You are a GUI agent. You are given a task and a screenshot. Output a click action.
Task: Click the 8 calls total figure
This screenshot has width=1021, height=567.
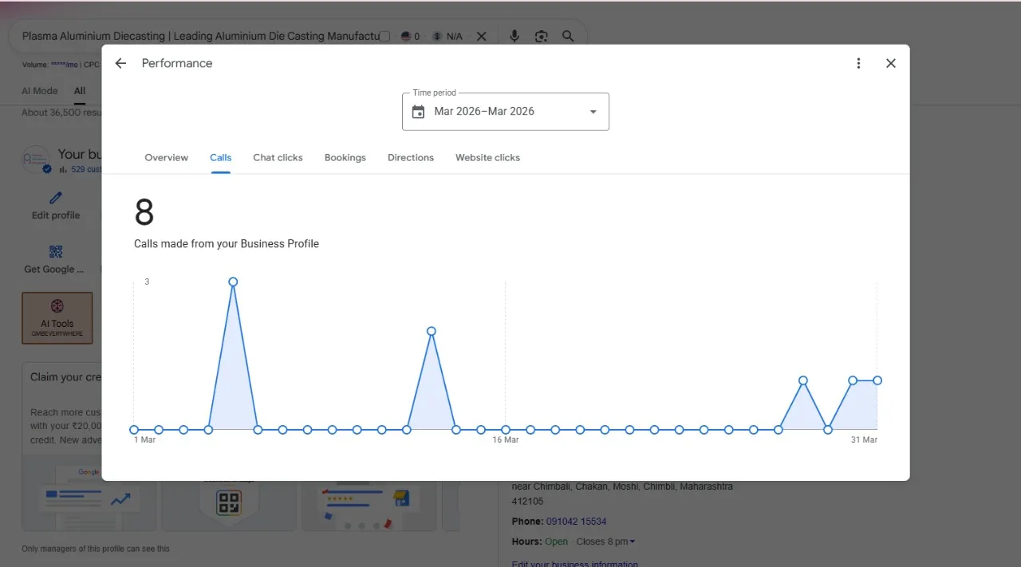pos(144,213)
